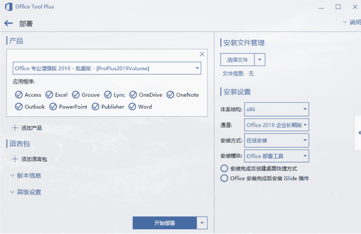Expand the 高级设置 section
This screenshot has height=234, width=361.
[x=26, y=192]
